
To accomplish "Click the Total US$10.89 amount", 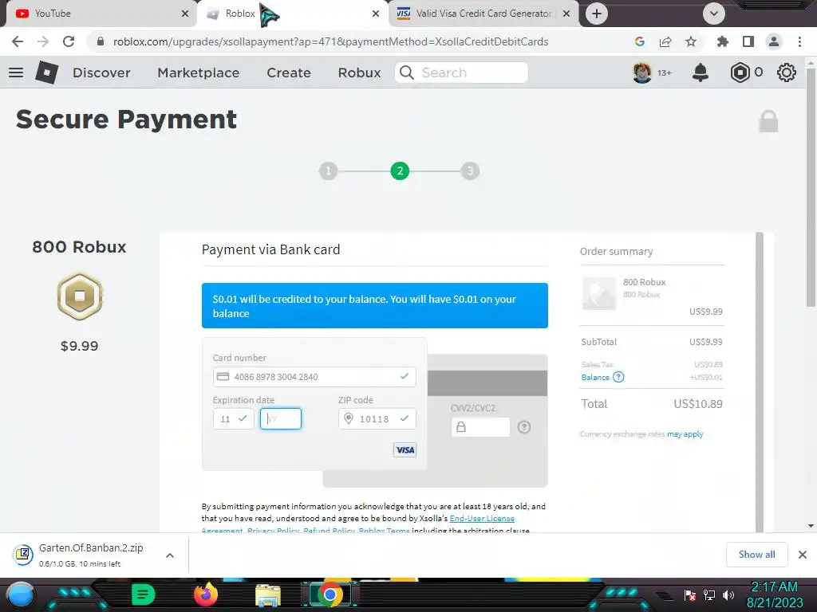I will point(697,404).
